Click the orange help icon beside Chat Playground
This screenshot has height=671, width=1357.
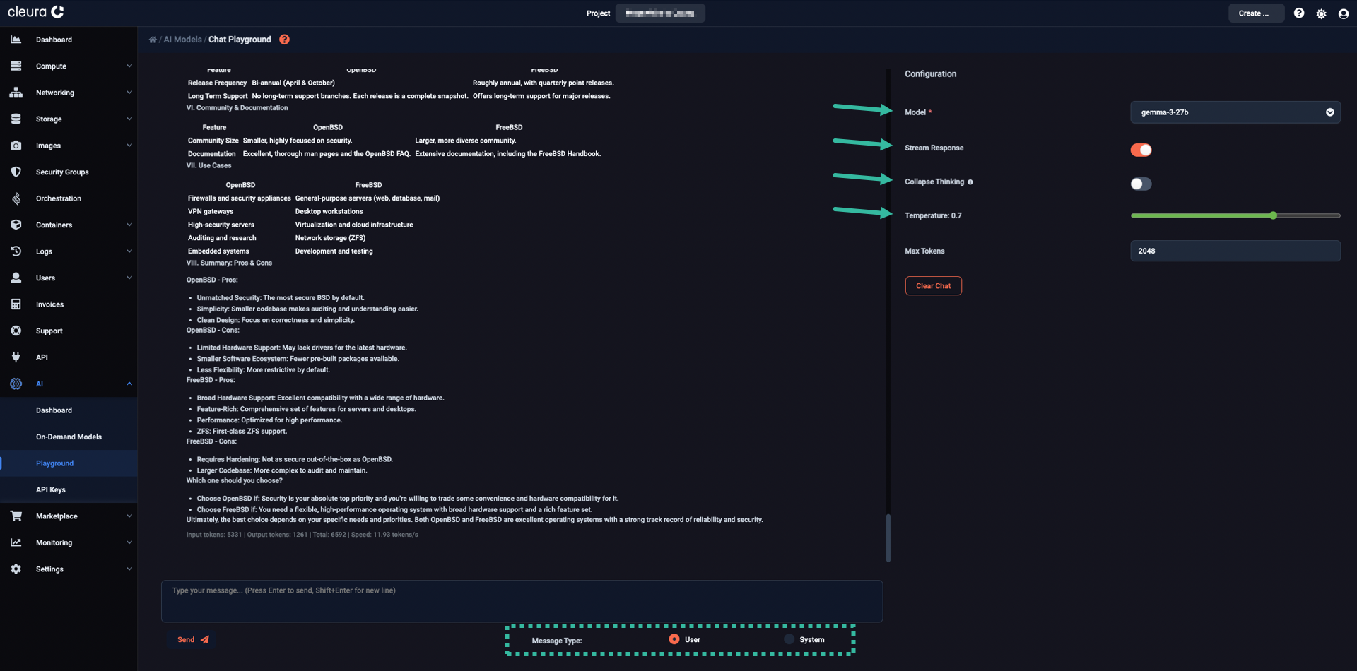pyautogui.click(x=284, y=40)
